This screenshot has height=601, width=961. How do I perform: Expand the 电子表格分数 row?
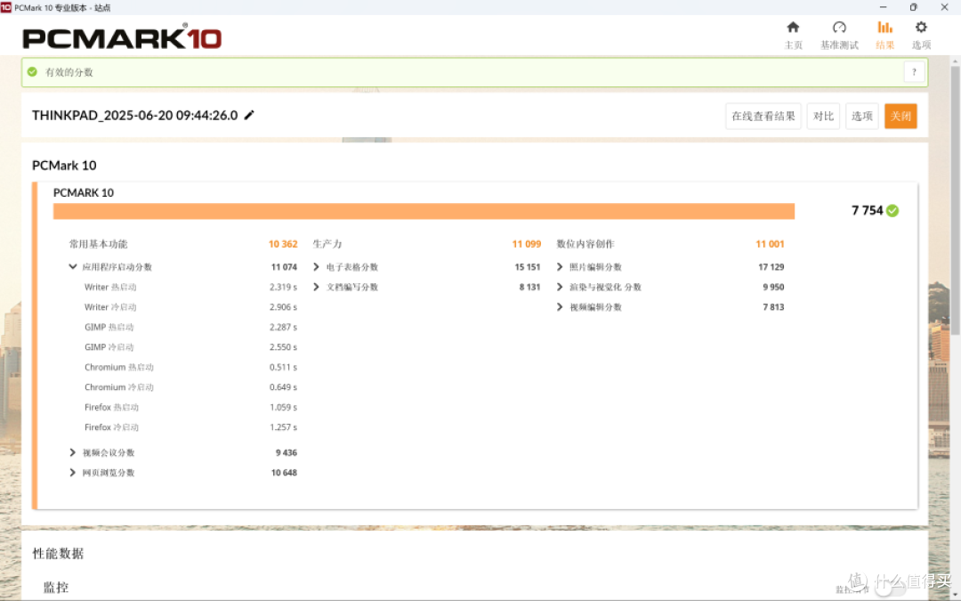(316, 267)
